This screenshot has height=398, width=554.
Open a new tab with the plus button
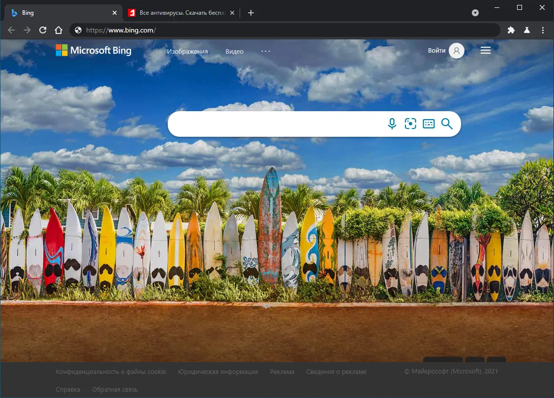point(251,13)
